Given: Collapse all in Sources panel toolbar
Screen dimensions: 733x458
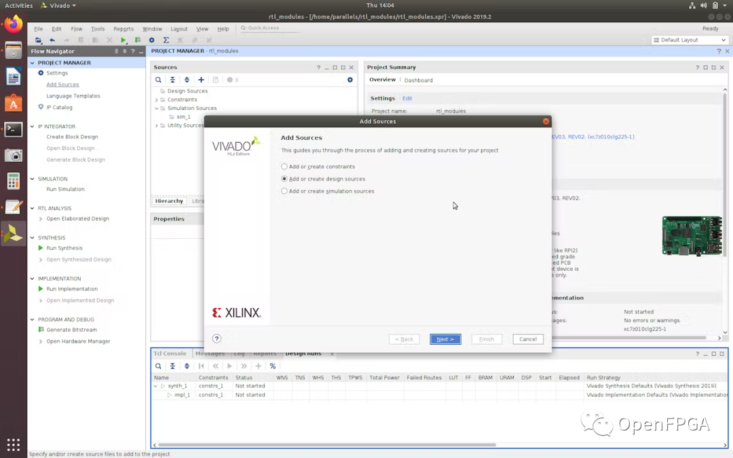Looking at the screenshot, I should [172, 80].
